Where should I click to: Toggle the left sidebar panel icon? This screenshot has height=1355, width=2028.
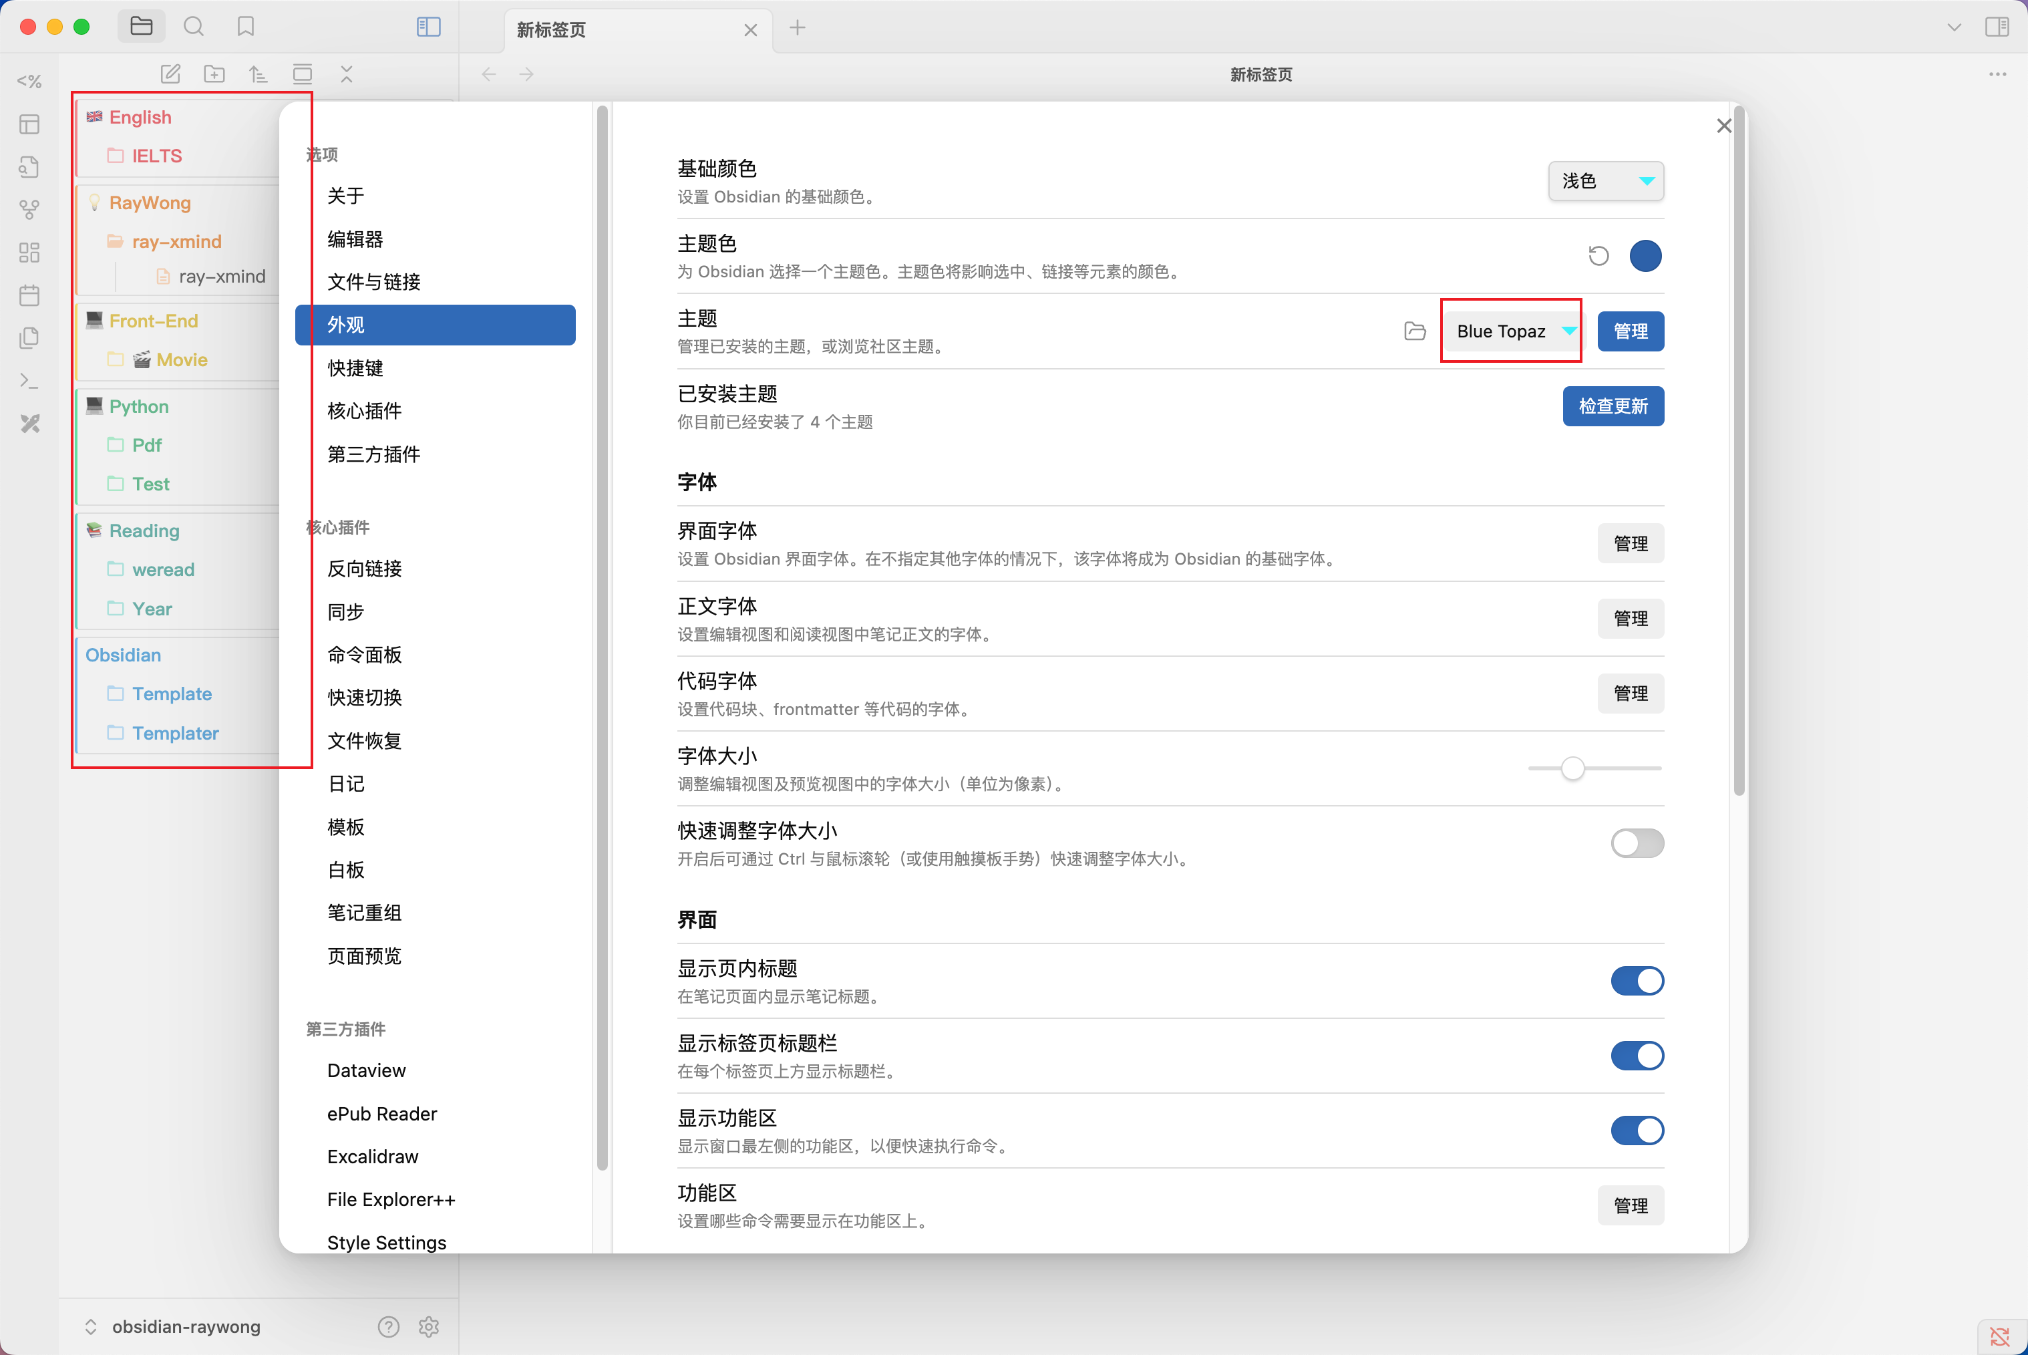coord(428,27)
